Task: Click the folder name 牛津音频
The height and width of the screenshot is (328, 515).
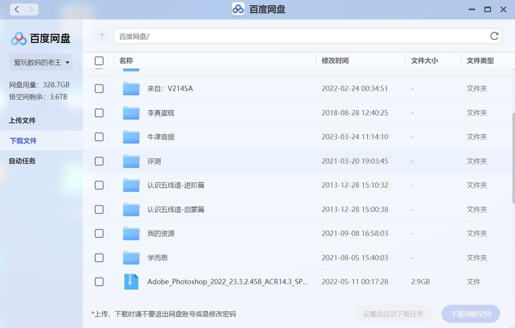Action: pos(161,137)
